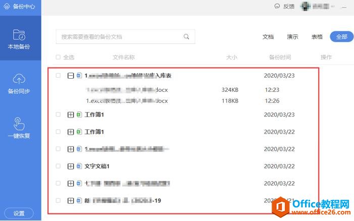Open 设置 settings button
The image size is (354, 221).
[19, 213]
